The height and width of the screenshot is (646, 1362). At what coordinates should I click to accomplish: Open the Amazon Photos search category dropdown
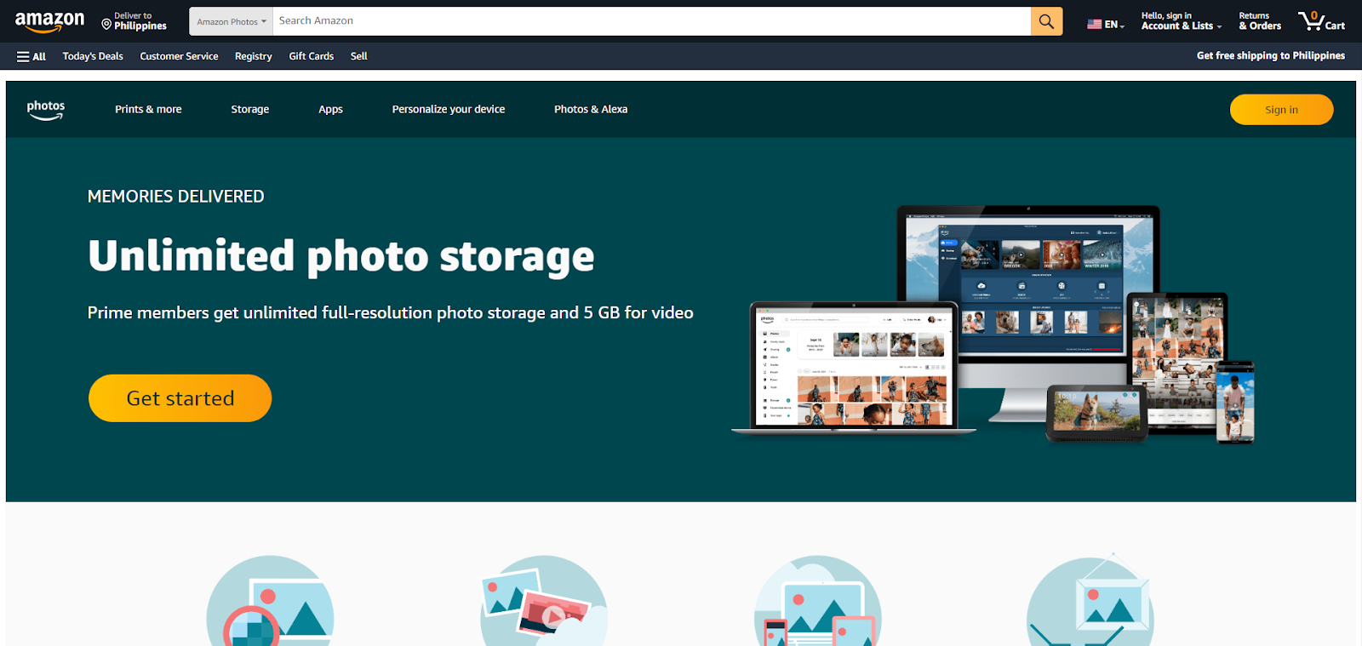[232, 21]
